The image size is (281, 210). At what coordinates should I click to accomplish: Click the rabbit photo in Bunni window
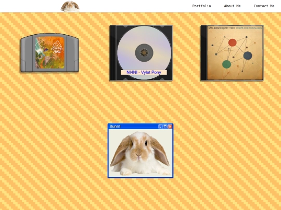[140, 153]
